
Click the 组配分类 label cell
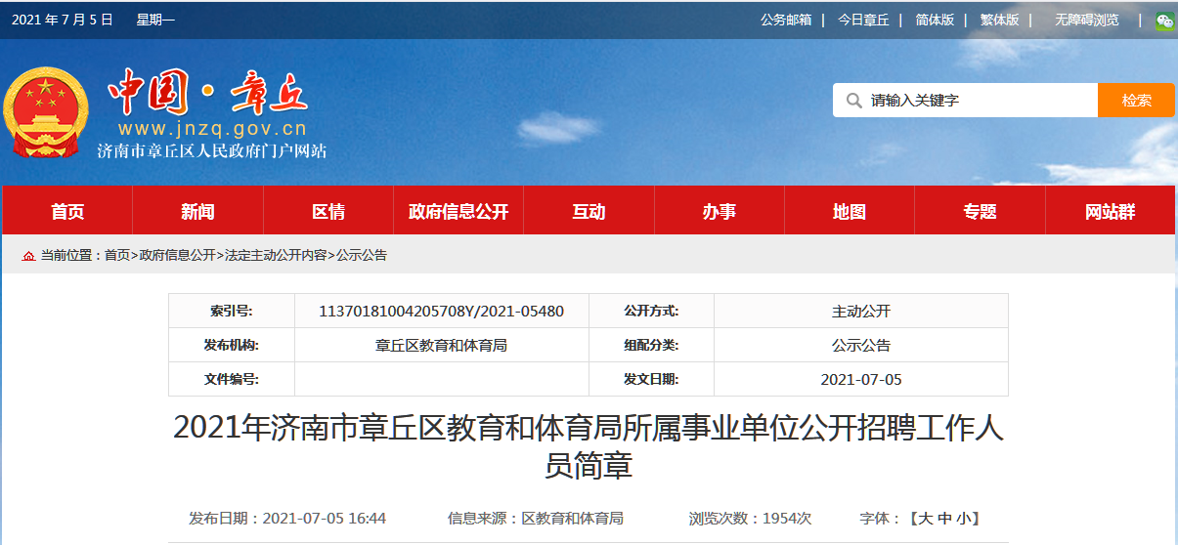click(x=651, y=345)
